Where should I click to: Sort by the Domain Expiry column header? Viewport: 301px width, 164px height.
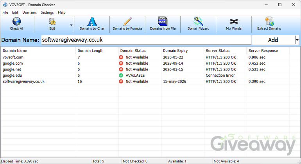click(175, 51)
